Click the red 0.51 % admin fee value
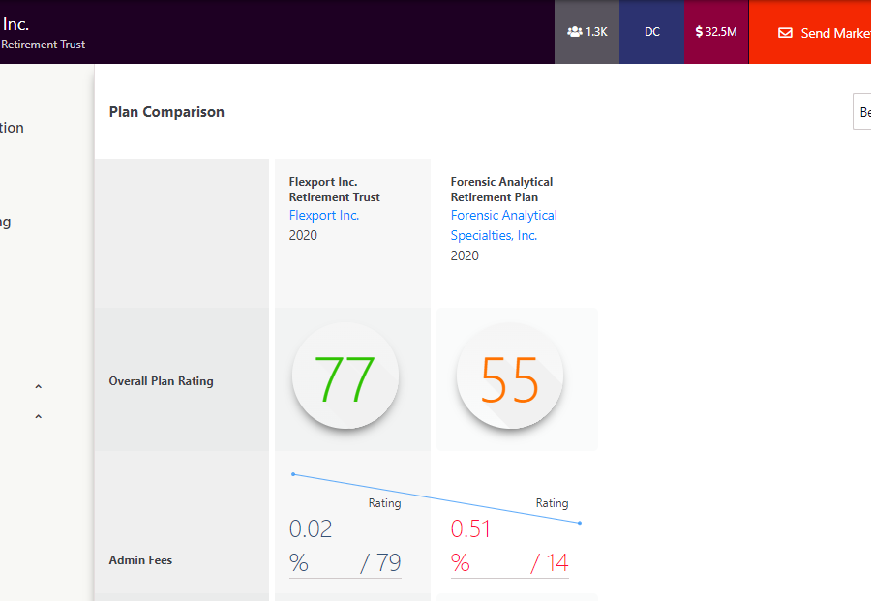This screenshot has height=601, width=871. 471,529
